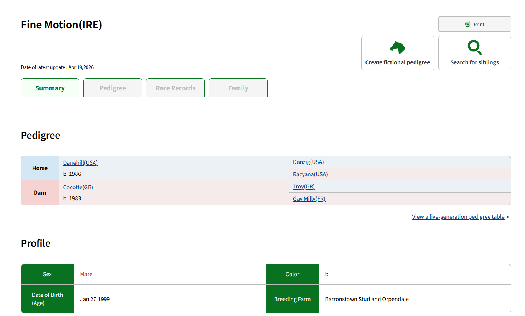Switch to the Family tab

tap(238, 88)
